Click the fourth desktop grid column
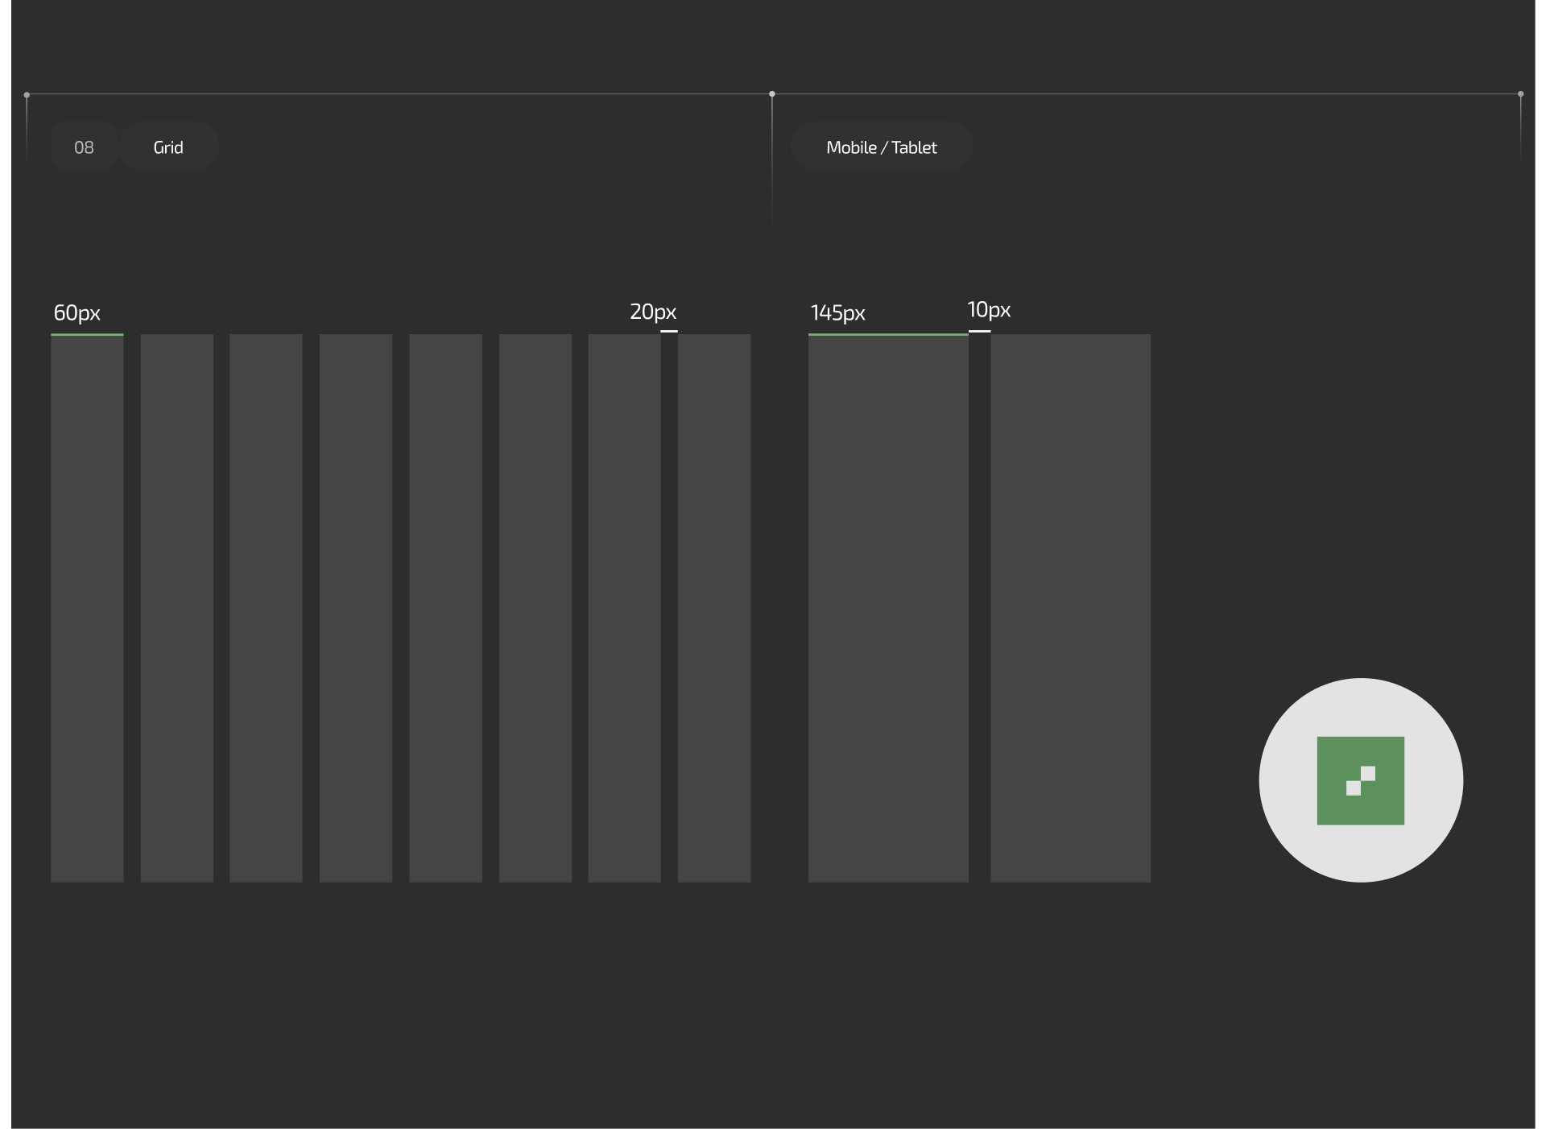 [355, 608]
